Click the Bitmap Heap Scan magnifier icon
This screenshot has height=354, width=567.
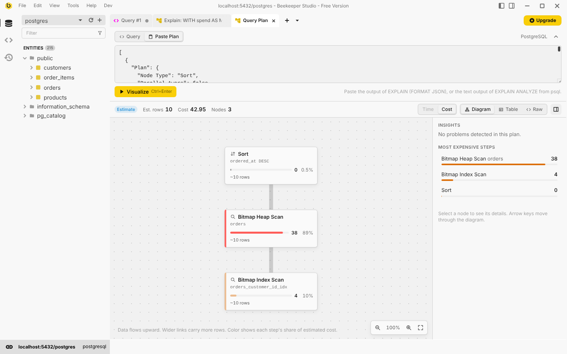pyautogui.click(x=233, y=217)
